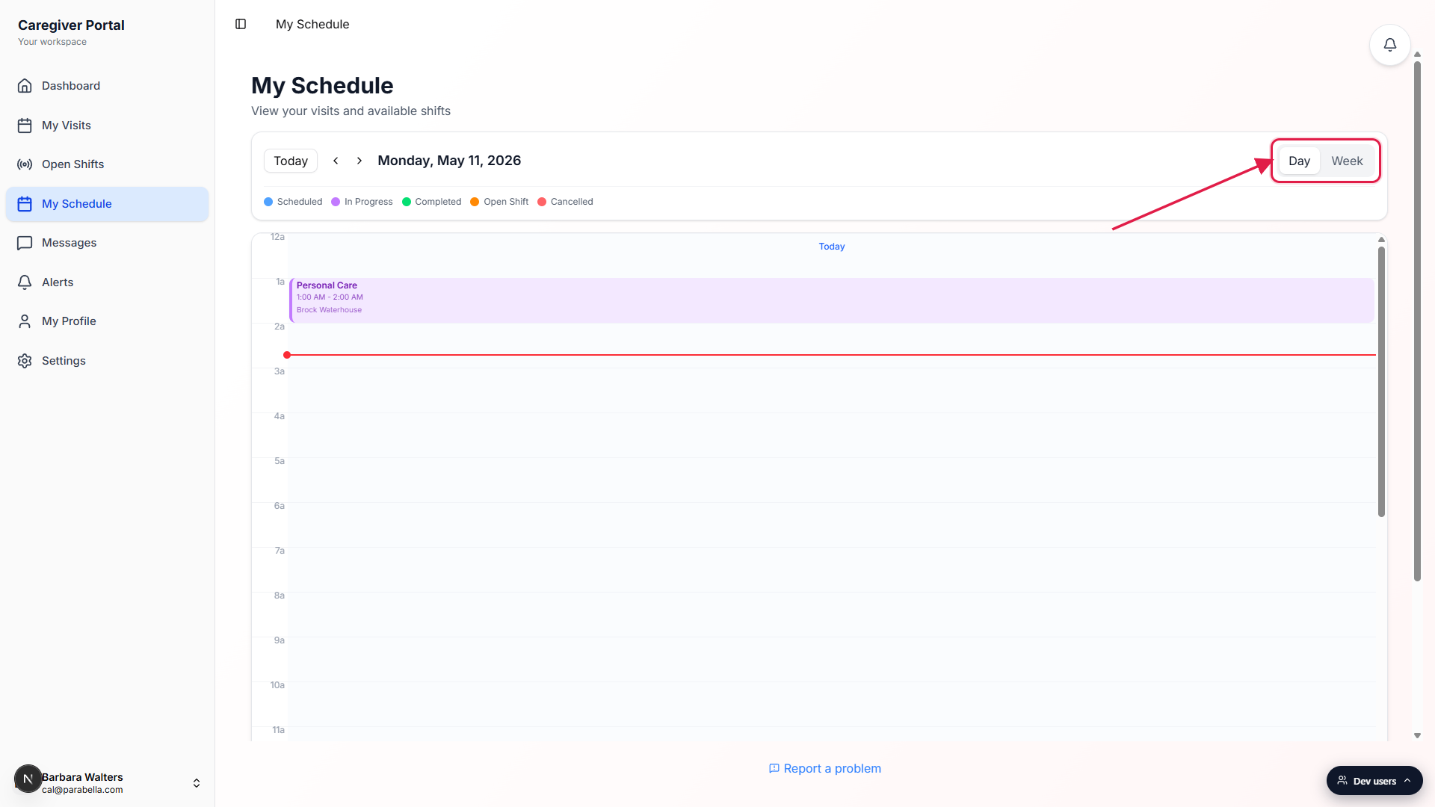Expand the Dev users menu
The image size is (1435, 807).
[1374, 780]
